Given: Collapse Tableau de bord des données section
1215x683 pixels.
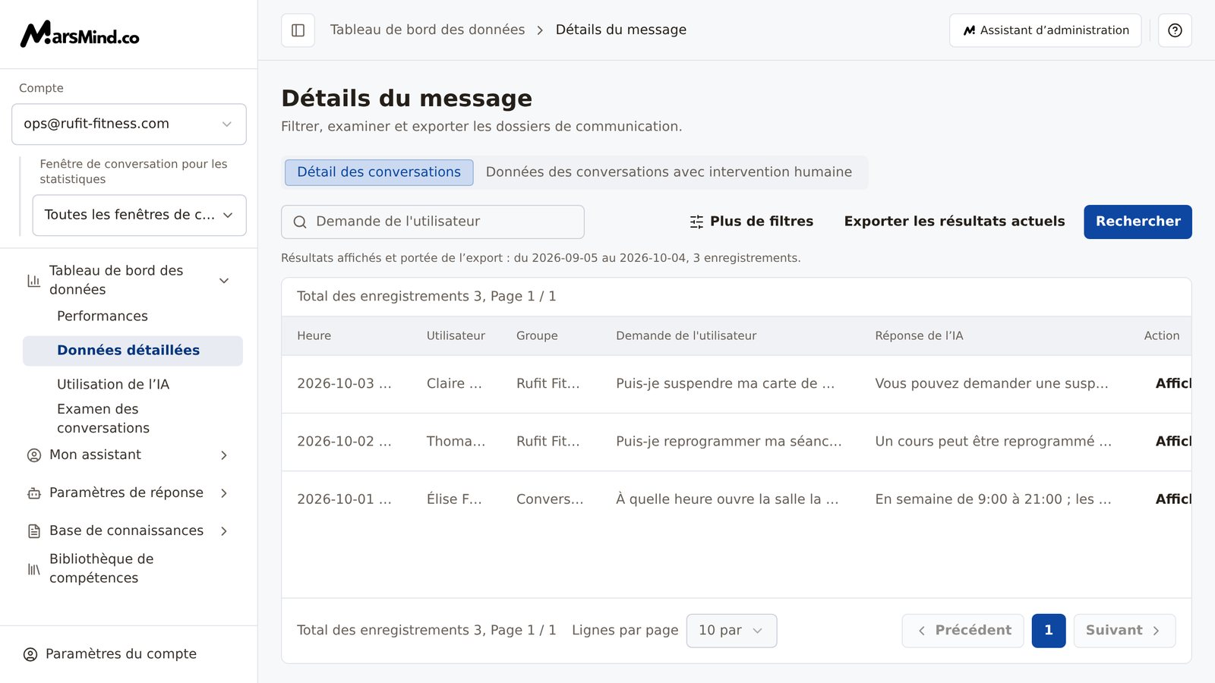Looking at the screenshot, I should [224, 280].
